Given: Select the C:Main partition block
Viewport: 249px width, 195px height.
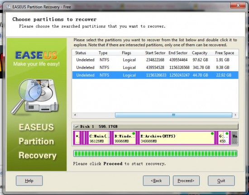Looking at the screenshot, I should pos(99,138).
